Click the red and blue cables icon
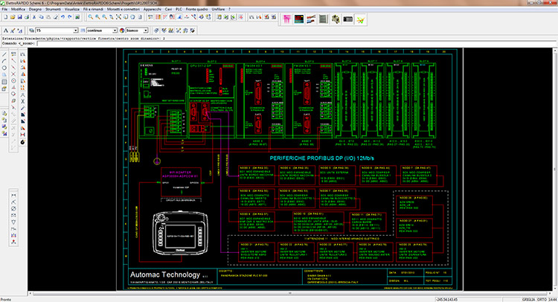The width and height of the screenshot is (558, 302). click(x=312, y=19)
